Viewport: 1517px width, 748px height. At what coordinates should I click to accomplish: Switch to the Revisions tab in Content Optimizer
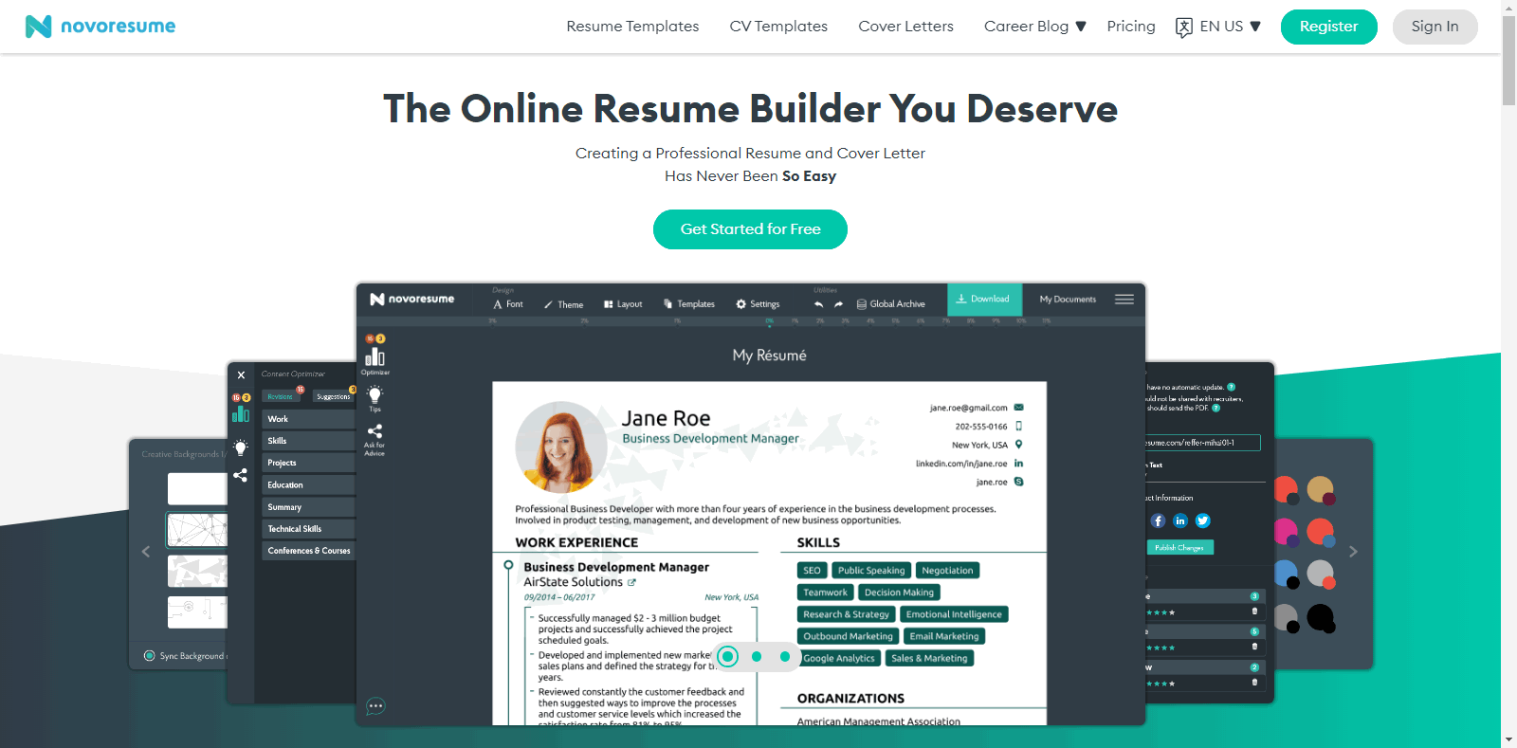(282, 396)
